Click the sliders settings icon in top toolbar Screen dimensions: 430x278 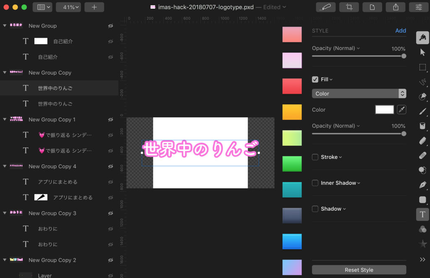coord(419,7)
